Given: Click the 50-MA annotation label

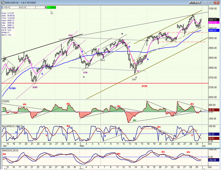Looking at the screenshot, I should [12, 88].
